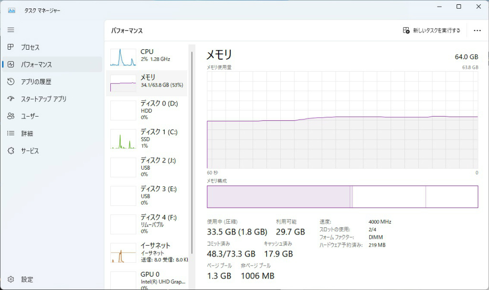
Task: Click the 4000 MHz speed value
Action: pos(380,222)
